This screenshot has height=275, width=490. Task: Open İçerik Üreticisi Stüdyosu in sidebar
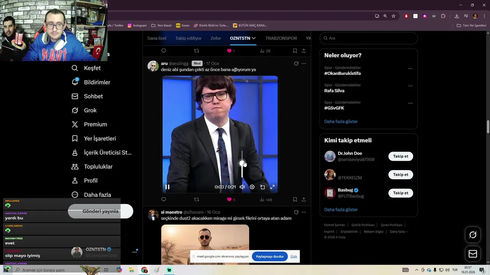[101, 153]
